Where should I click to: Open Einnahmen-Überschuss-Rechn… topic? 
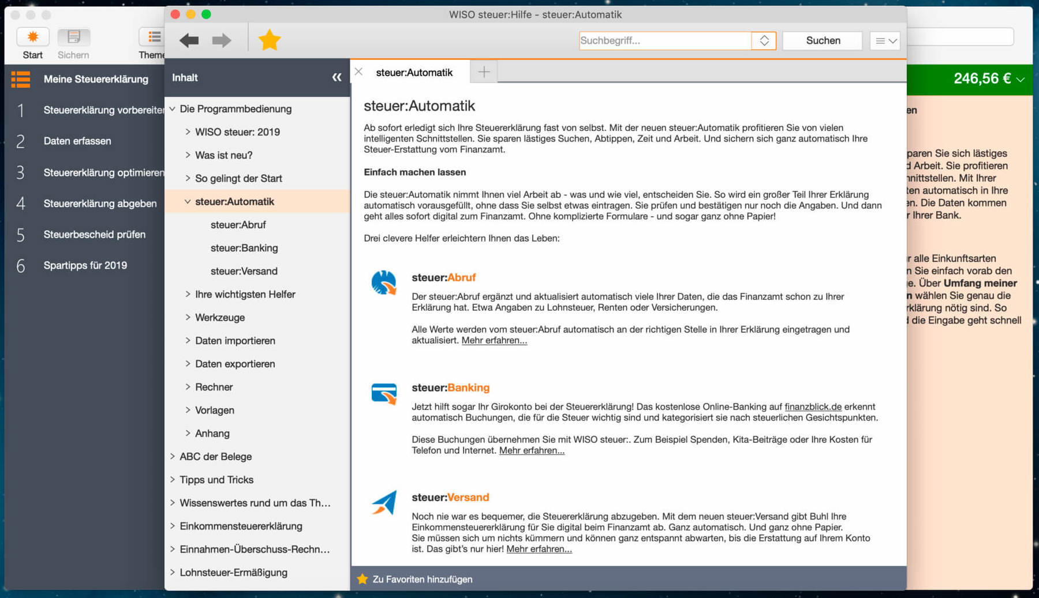tap(255, 549)
